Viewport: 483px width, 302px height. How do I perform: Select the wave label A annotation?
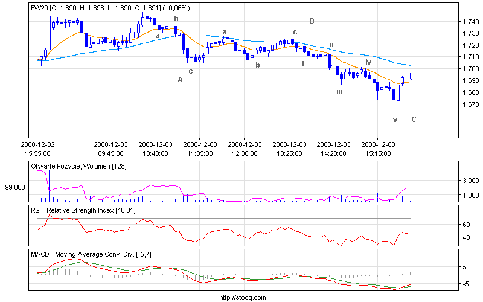tap(180, 79)
